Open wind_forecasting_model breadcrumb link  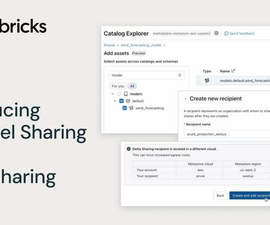pyautogui.click(x=141, y=45)
